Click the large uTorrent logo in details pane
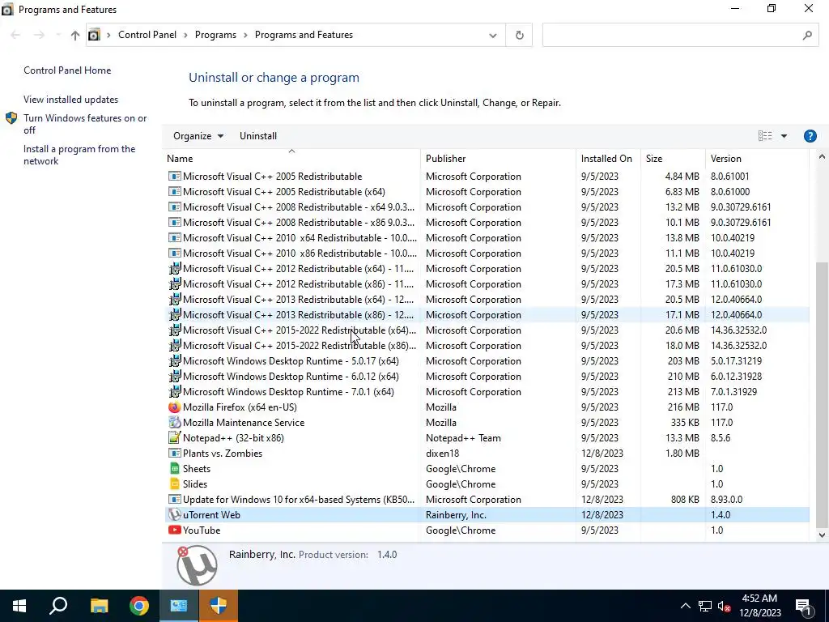The width and height of the screenshot is (829, 622). [197, 565]
